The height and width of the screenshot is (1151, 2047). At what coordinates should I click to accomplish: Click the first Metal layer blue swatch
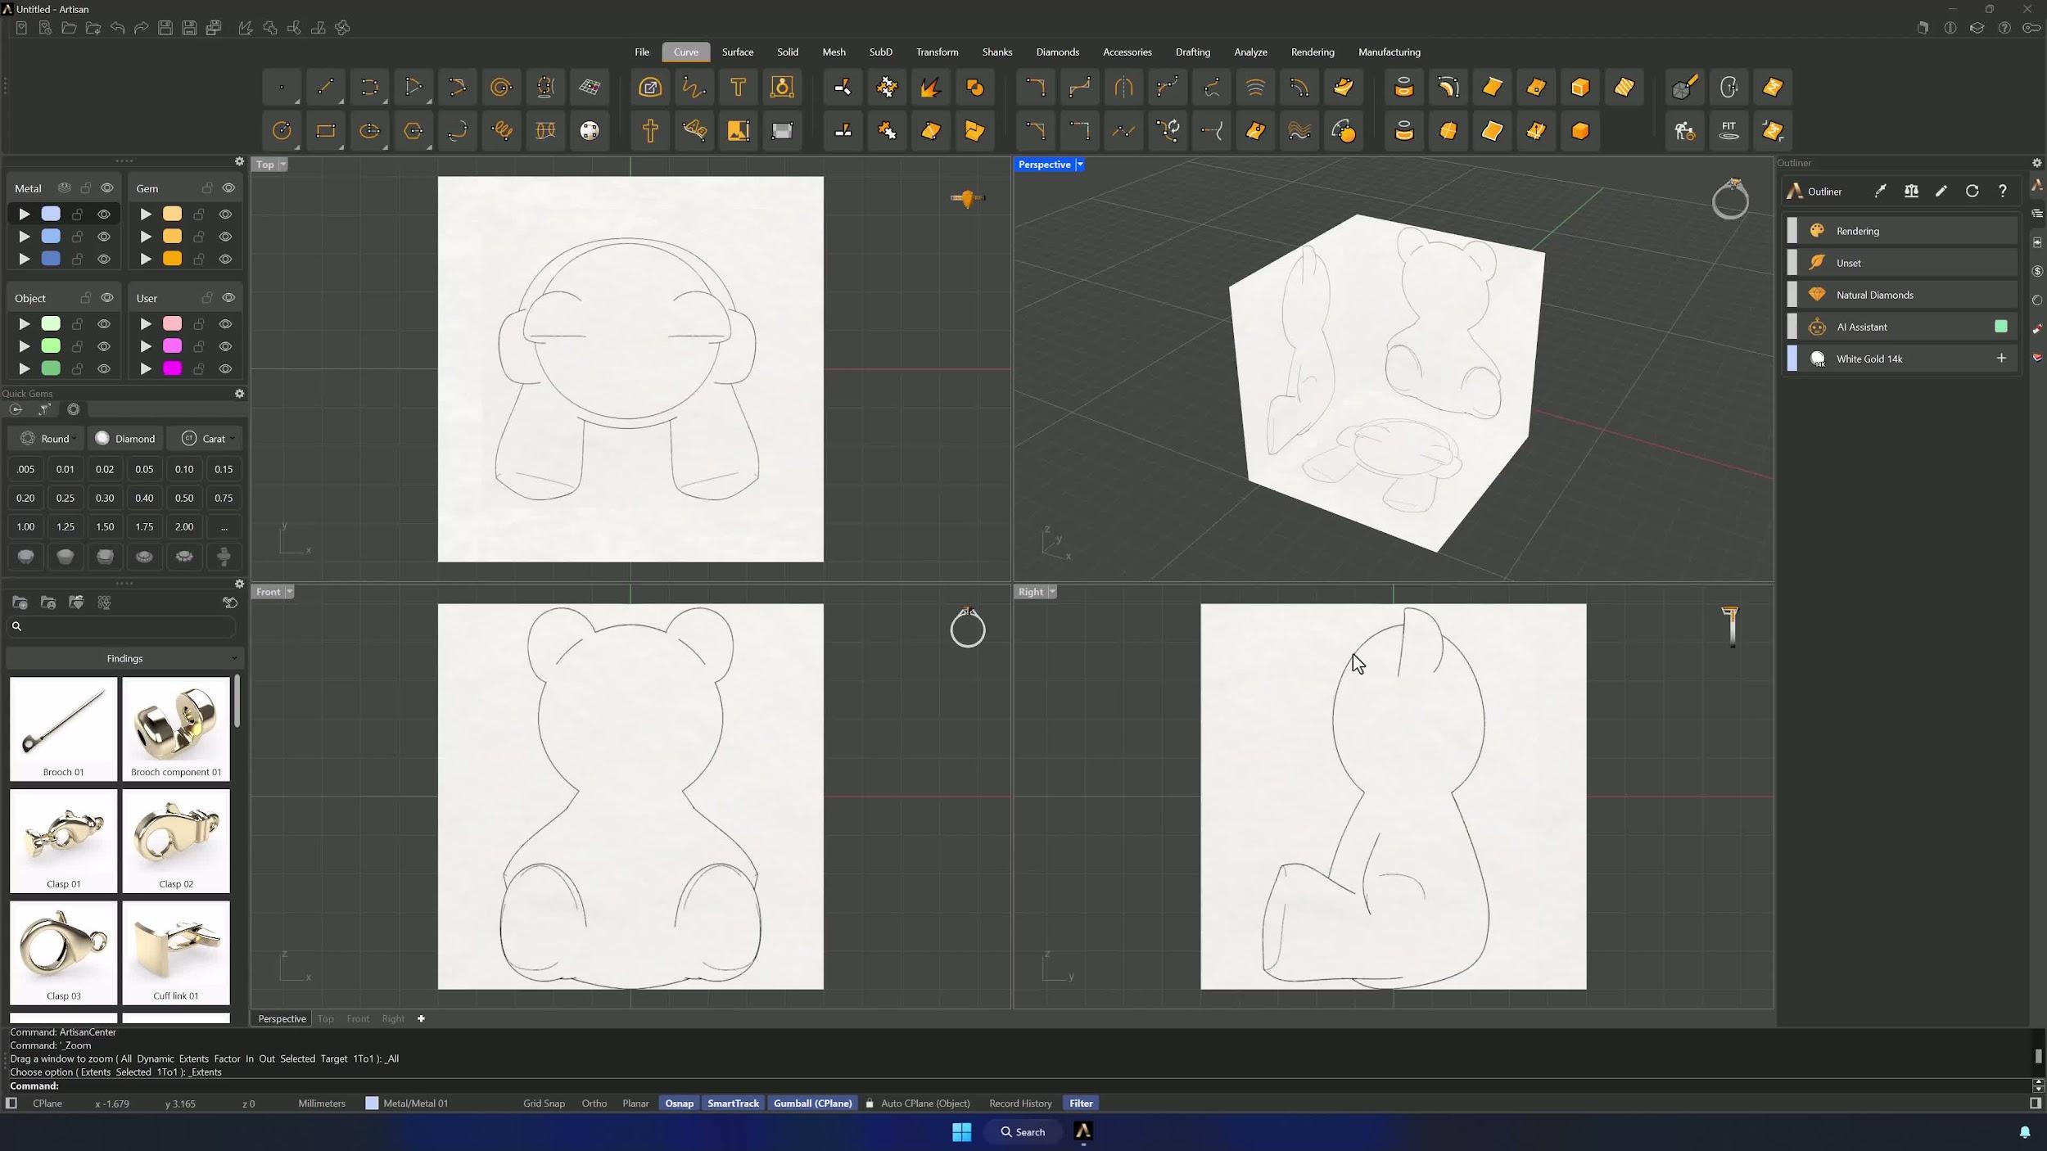[x=51, y=214]
